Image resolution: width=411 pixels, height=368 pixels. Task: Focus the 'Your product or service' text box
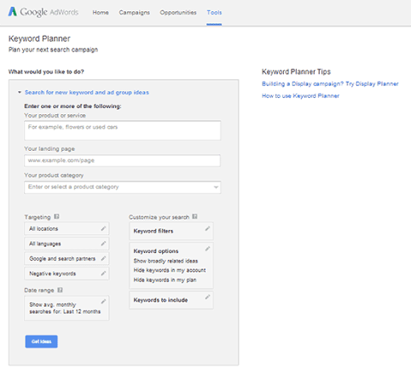[123, 130]
